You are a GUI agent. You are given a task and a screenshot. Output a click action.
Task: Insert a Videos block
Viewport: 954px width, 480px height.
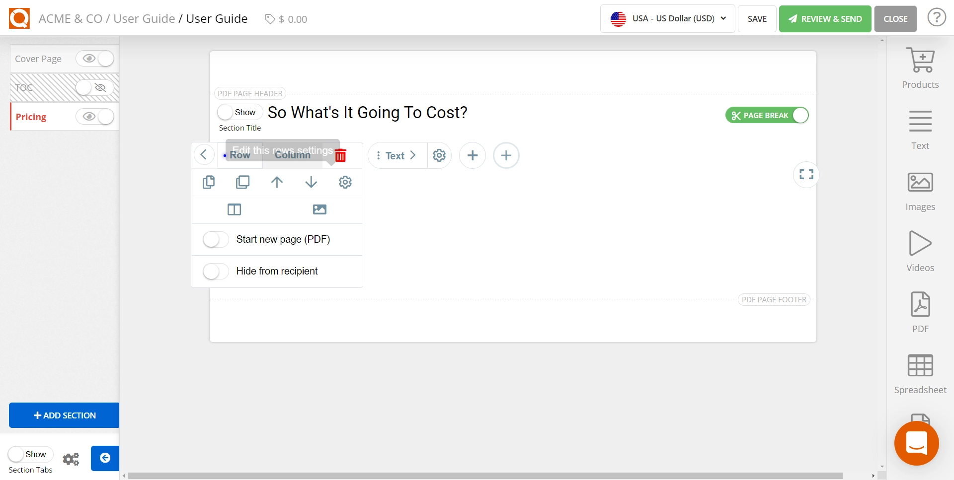920,252
